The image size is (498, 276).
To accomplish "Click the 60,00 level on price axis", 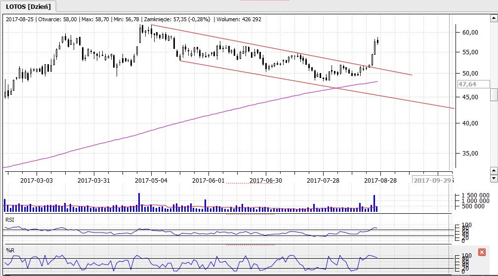I will click(469, 33).
